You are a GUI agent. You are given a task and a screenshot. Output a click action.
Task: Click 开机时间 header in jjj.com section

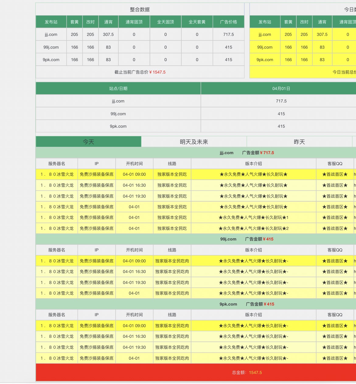pyautogui.click(x=134, y=164)
